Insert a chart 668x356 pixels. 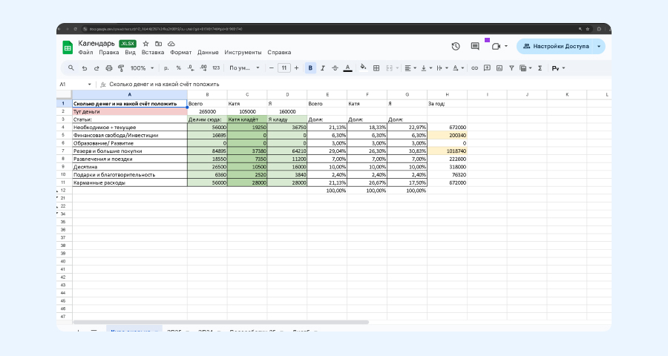click(x=500, y=68)
